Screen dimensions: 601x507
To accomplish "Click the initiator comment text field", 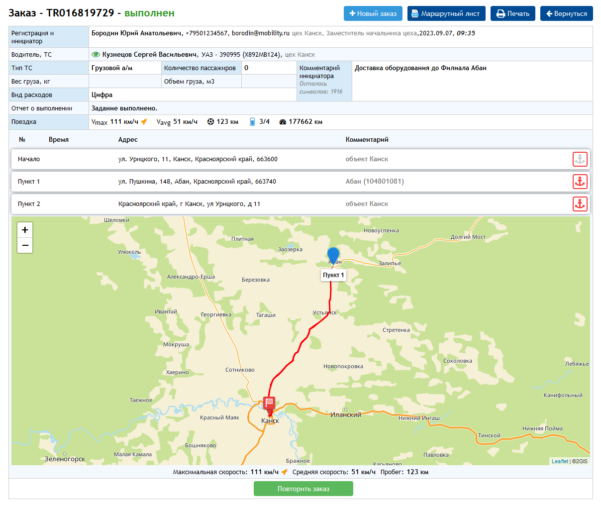I will (x=472, y=81).
